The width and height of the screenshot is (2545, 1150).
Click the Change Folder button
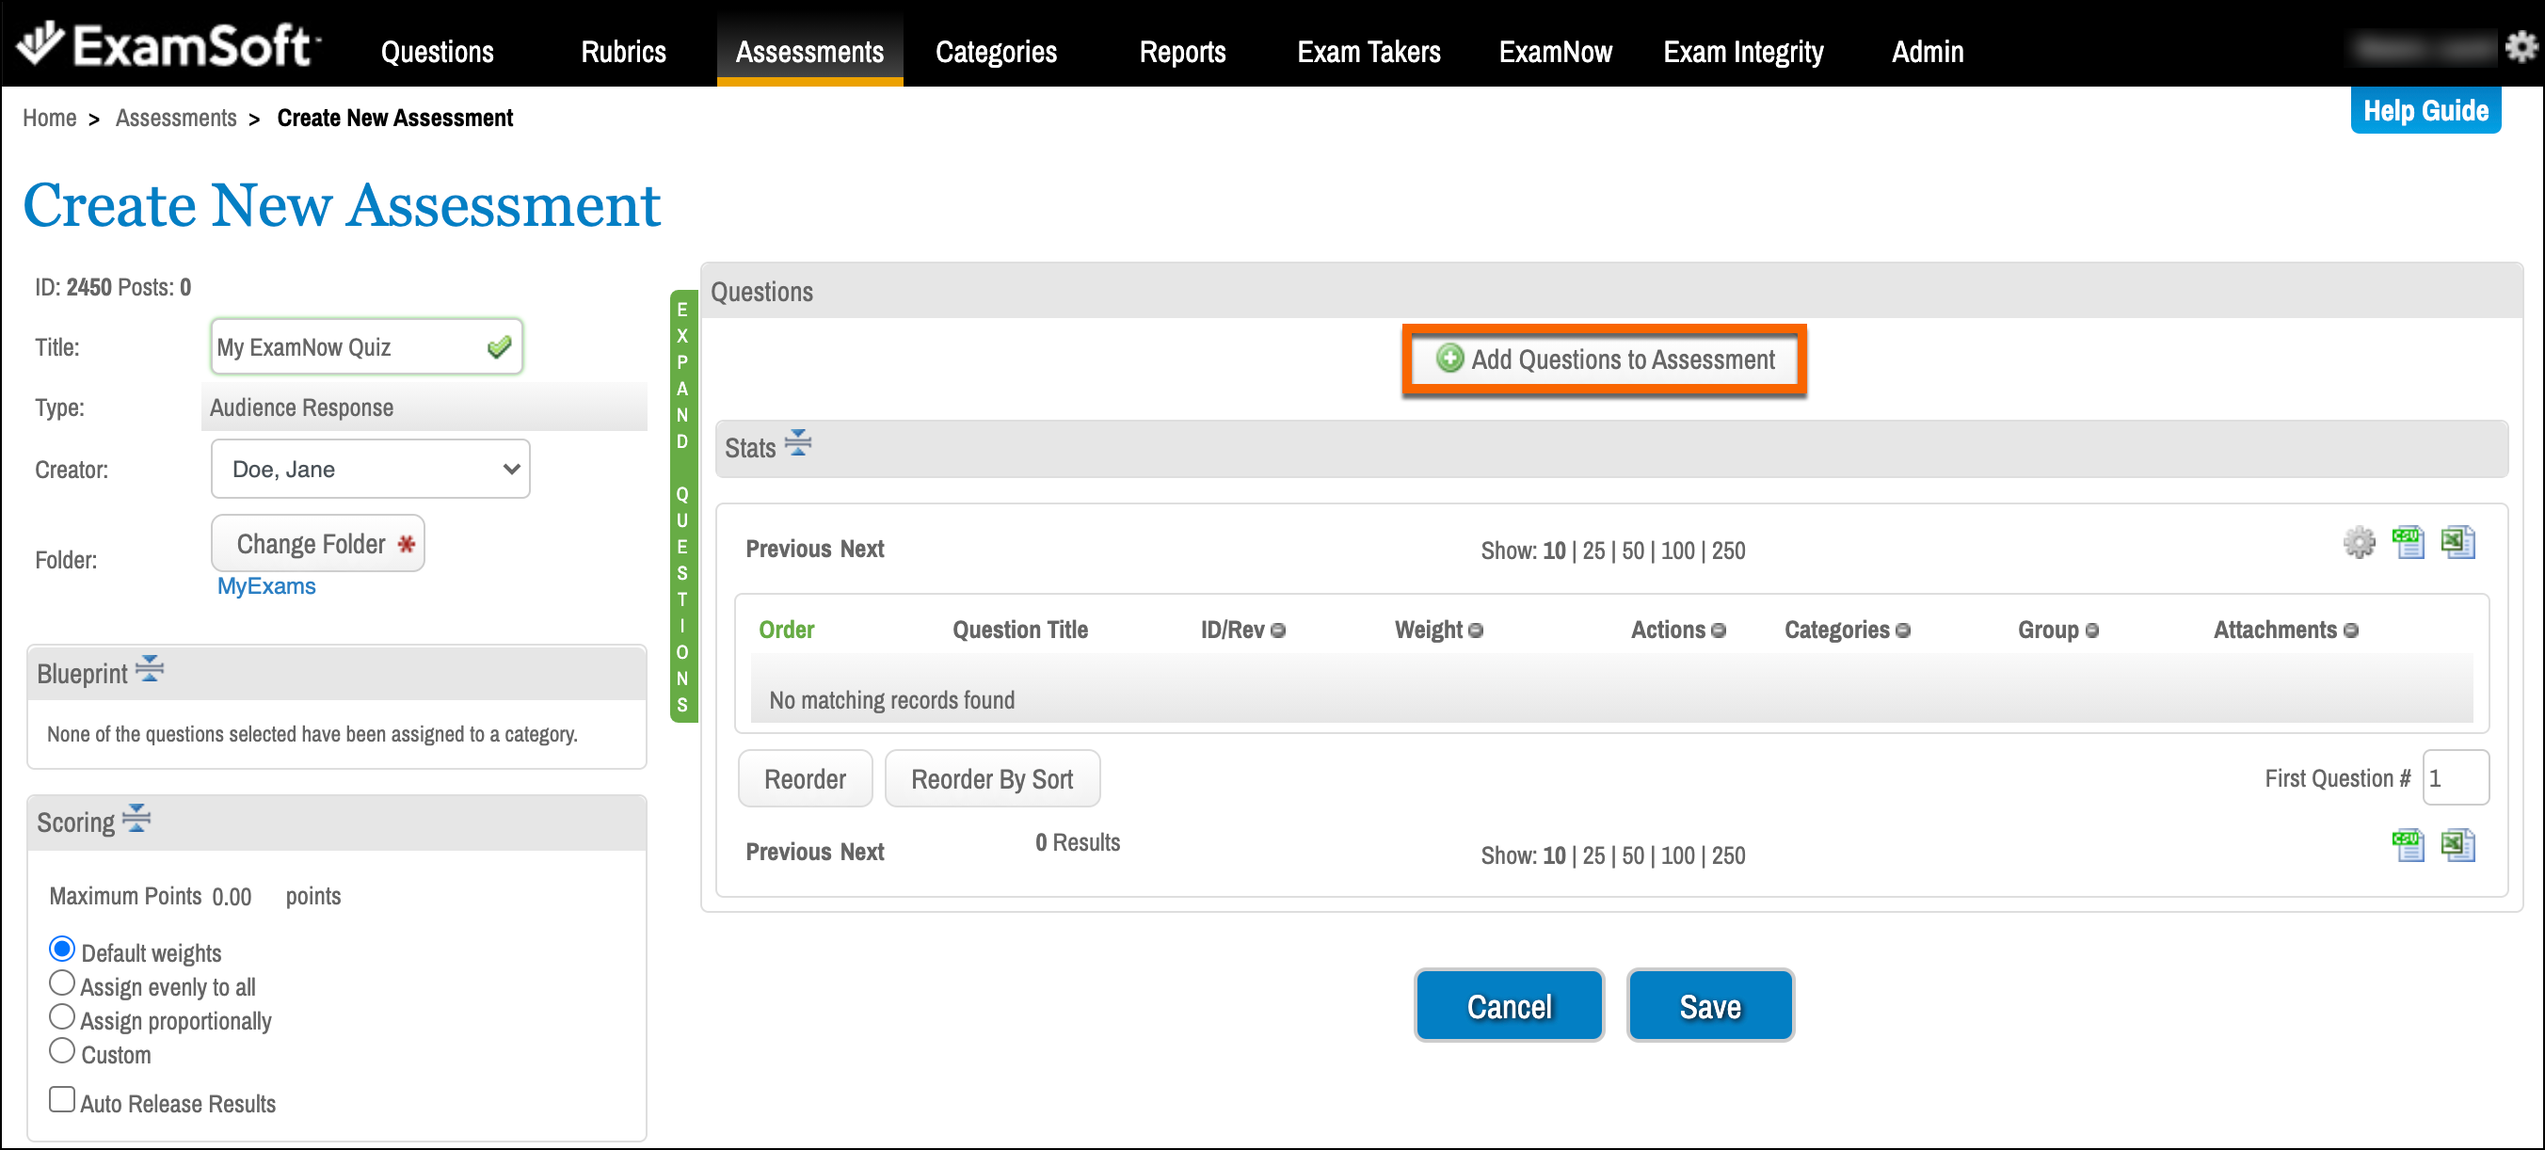pyautogui.click(x=318, y=543)
